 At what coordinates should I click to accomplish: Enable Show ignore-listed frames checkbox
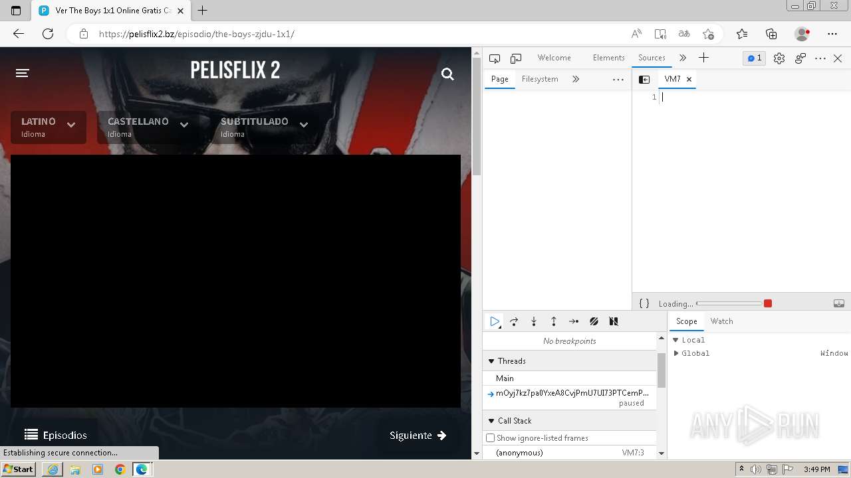pyautogui.click(x=491, y=438)
